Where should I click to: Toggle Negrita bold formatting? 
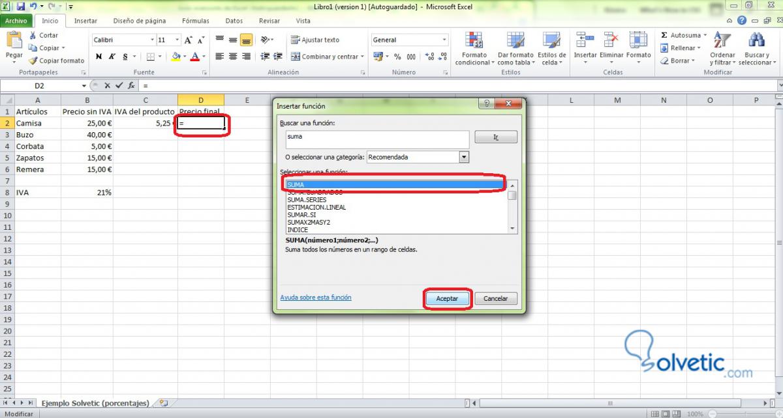click(99, 57)
